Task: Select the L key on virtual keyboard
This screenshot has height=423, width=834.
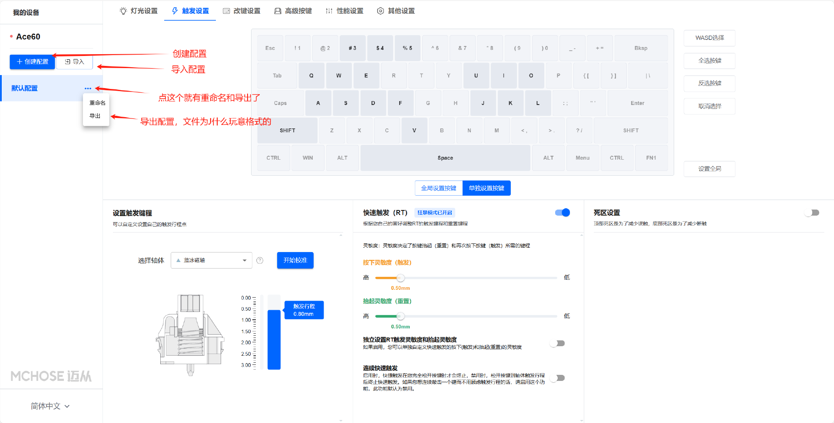Action: pos(538,103)
